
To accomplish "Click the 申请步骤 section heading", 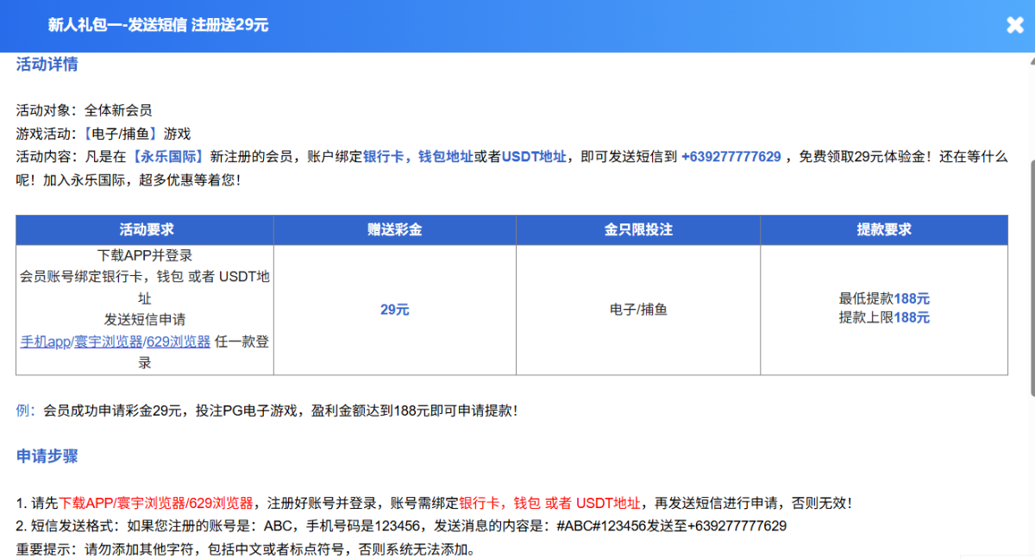I will click(47, 456).
